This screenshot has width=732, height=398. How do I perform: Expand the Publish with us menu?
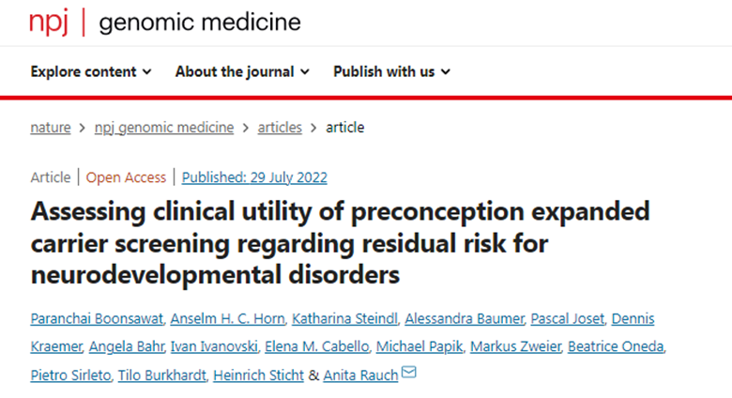click(391, 71)
